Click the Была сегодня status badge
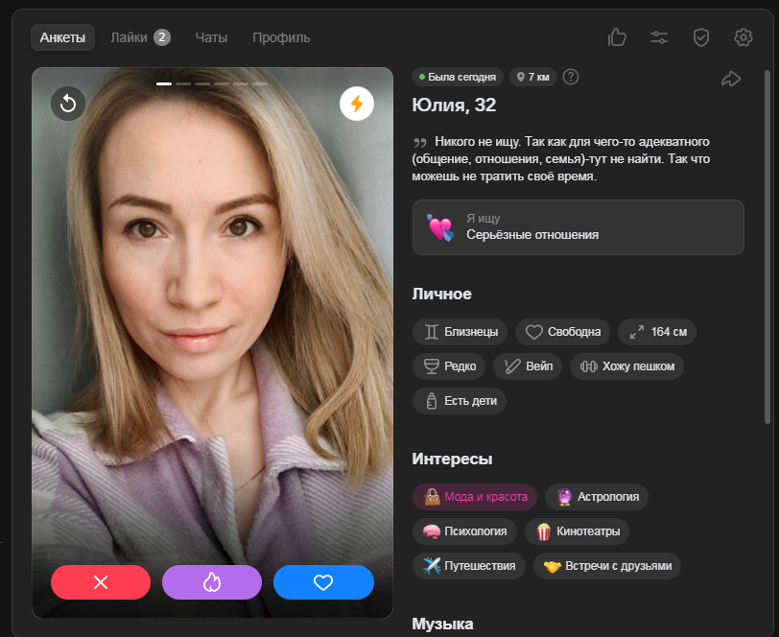Image resolution: width=779 pixels, height=637 pixels. [458, 77]
